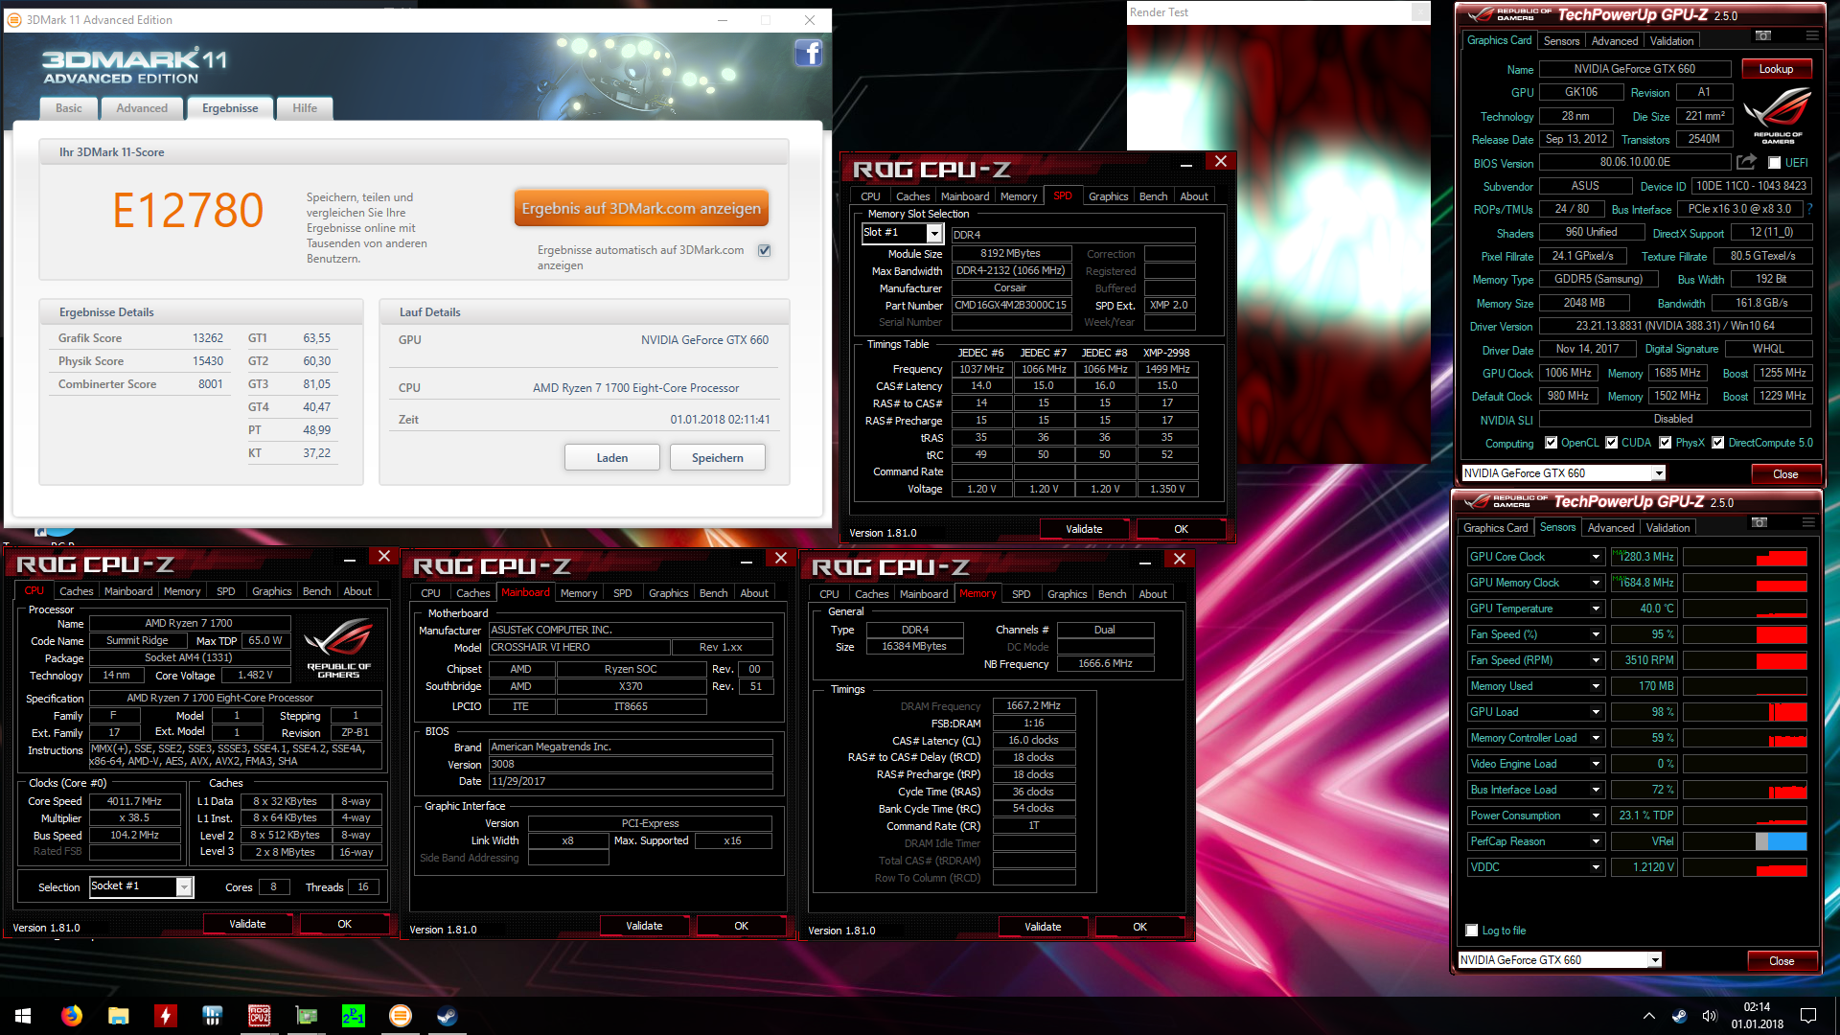Open the Socket #1 selection dropdown in CPU-Z
This screenshot has width=1840, height=1035.
pos(183,886)
